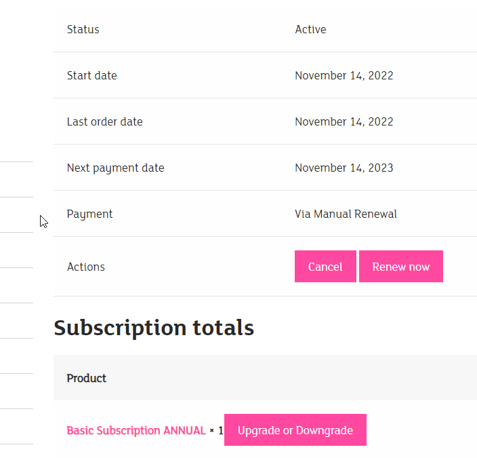Click the × 1 quantity text

[x=216, y=431]
